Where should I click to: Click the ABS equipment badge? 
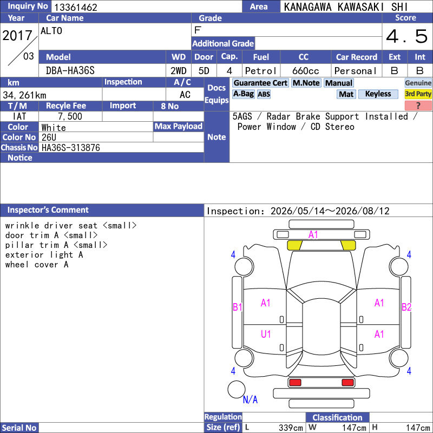264,94
